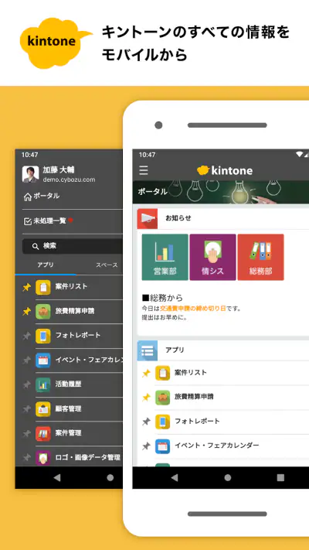Pin フォトレポート in the portal app list
The width and height of the screenshot is (309, 550).
tap(146, 422)
